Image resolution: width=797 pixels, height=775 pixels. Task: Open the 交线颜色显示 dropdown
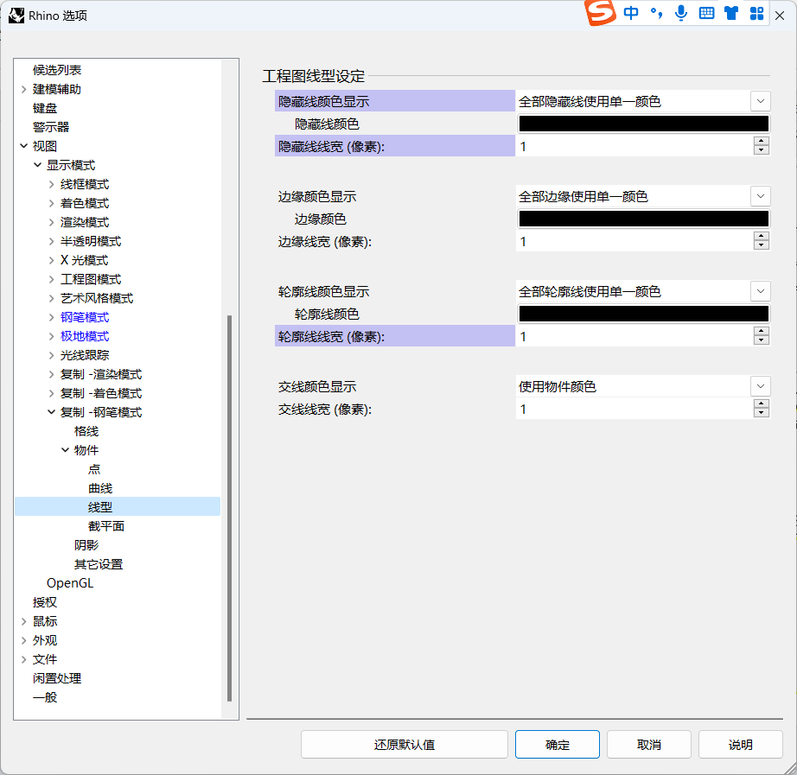[761, 386]
